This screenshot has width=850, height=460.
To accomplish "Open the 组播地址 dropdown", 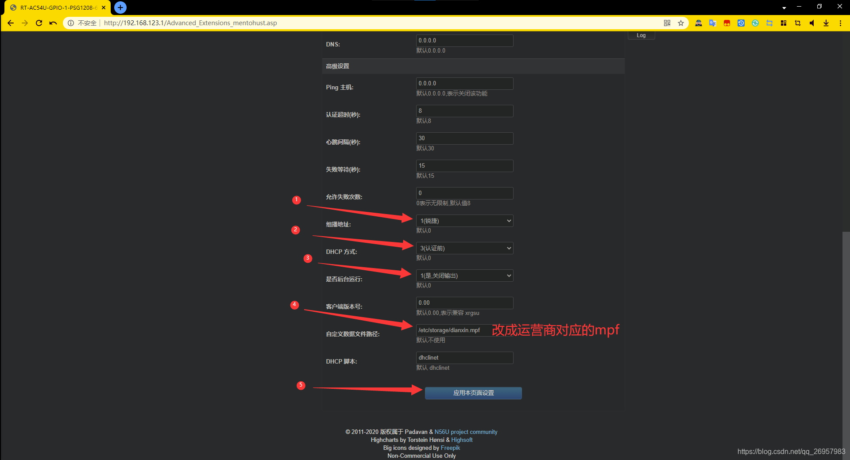I will click(x=464, y=221).
